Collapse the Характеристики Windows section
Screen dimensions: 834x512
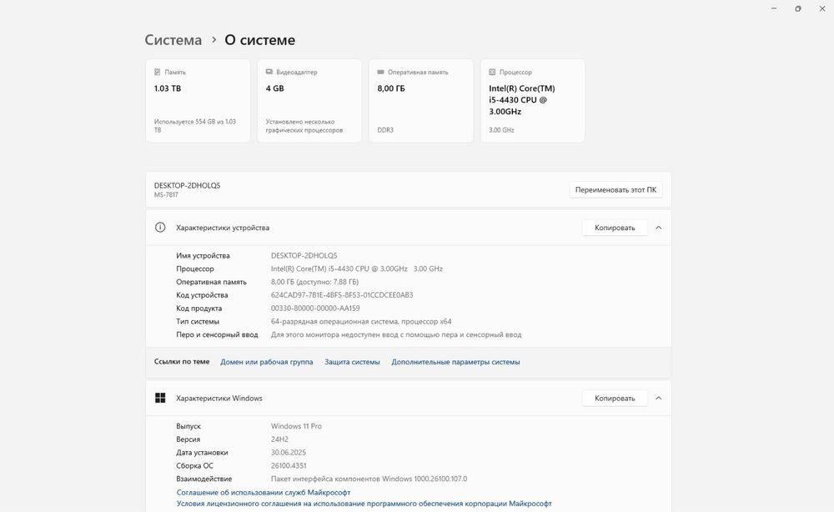tap(659, 399)
